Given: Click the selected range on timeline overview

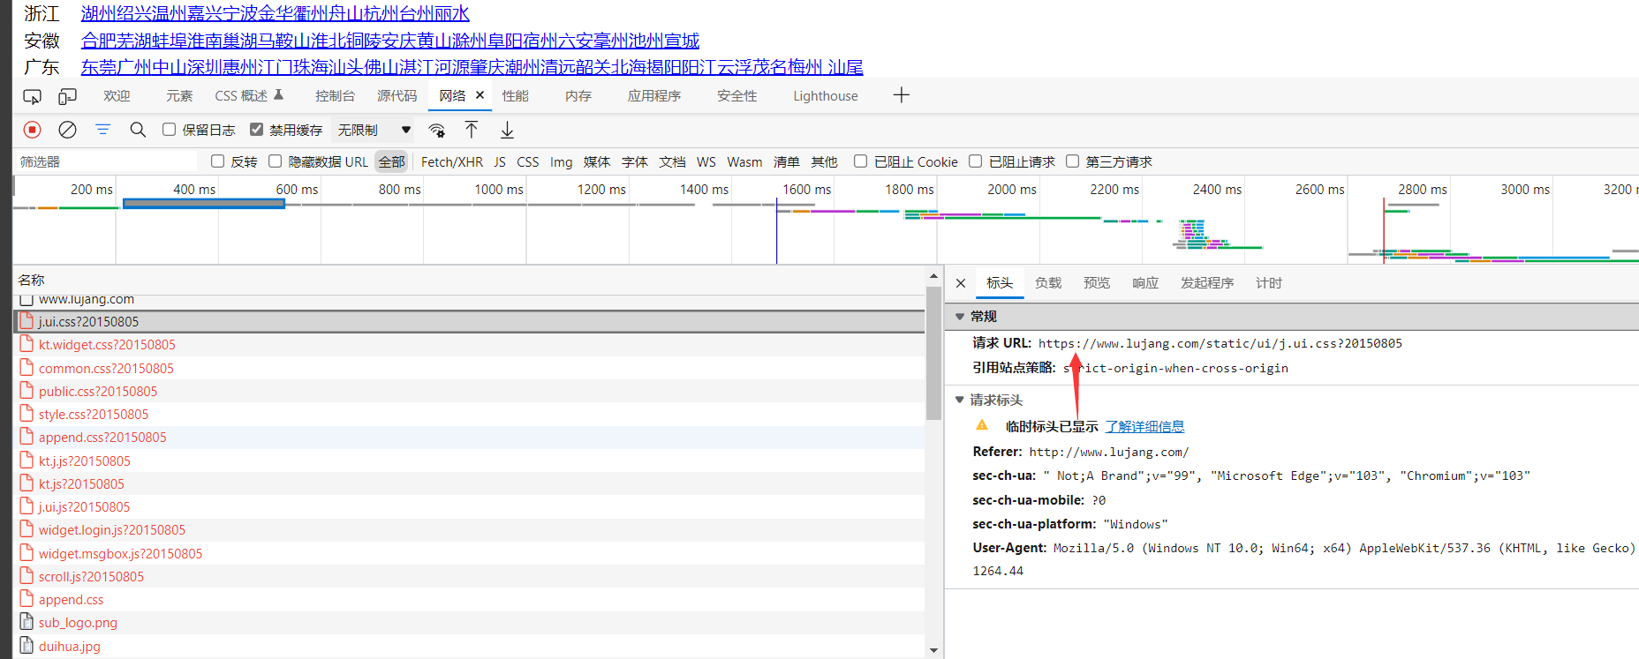Looking at the screenshot, I should click(204, 203).
